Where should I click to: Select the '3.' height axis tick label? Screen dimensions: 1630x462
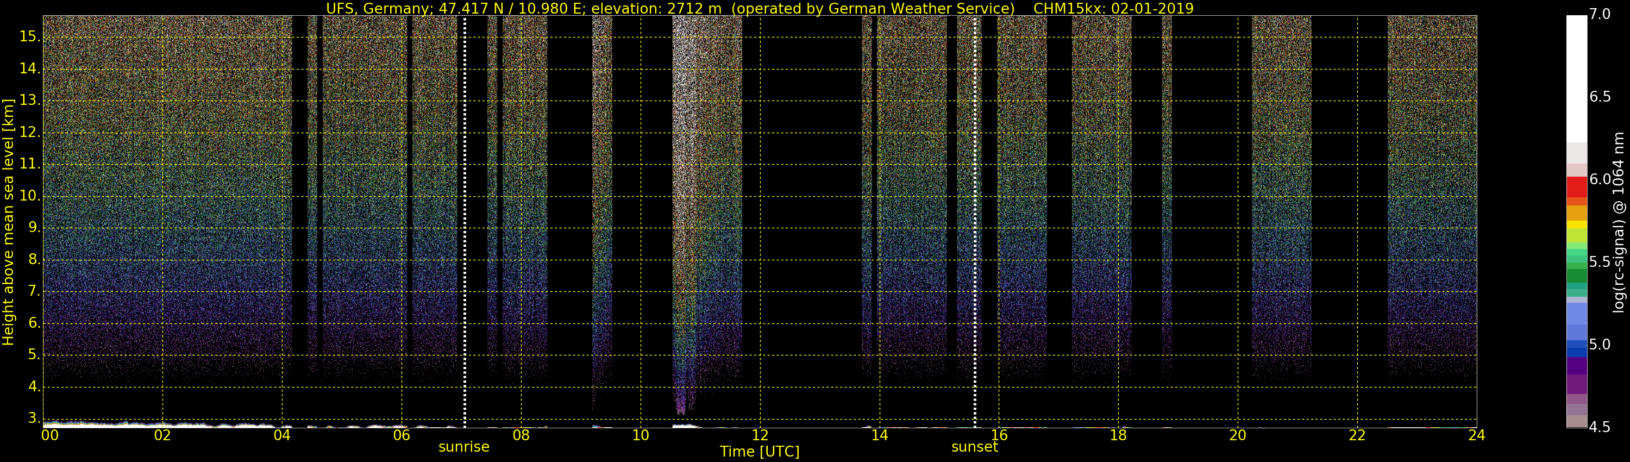(x=34, y=419)
